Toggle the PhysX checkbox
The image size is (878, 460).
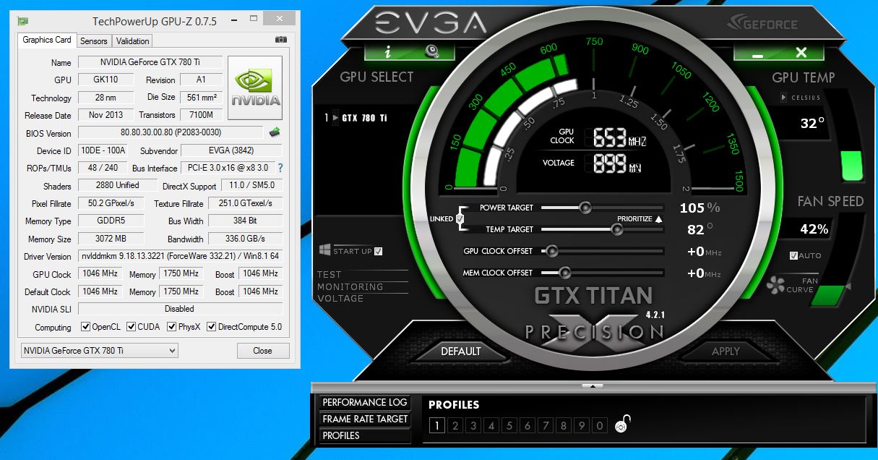(x=171, y=327)
